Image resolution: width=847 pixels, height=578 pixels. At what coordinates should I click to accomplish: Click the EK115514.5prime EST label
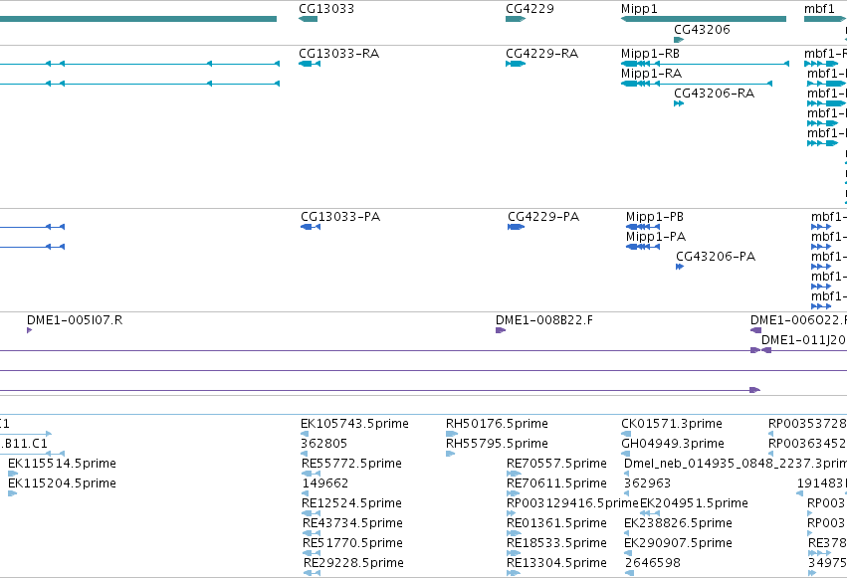pyautogui.click(x=62, y=464)
